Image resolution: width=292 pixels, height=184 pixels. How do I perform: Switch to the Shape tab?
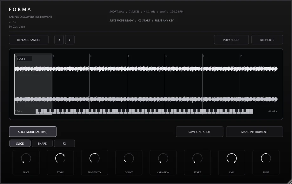(42, 143)
